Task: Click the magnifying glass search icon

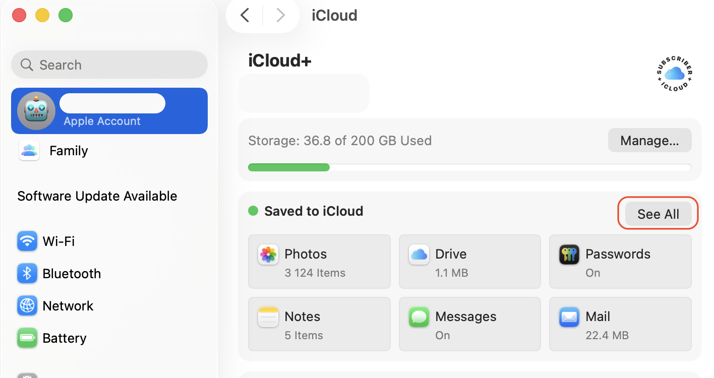Action: tap(27, 65)
